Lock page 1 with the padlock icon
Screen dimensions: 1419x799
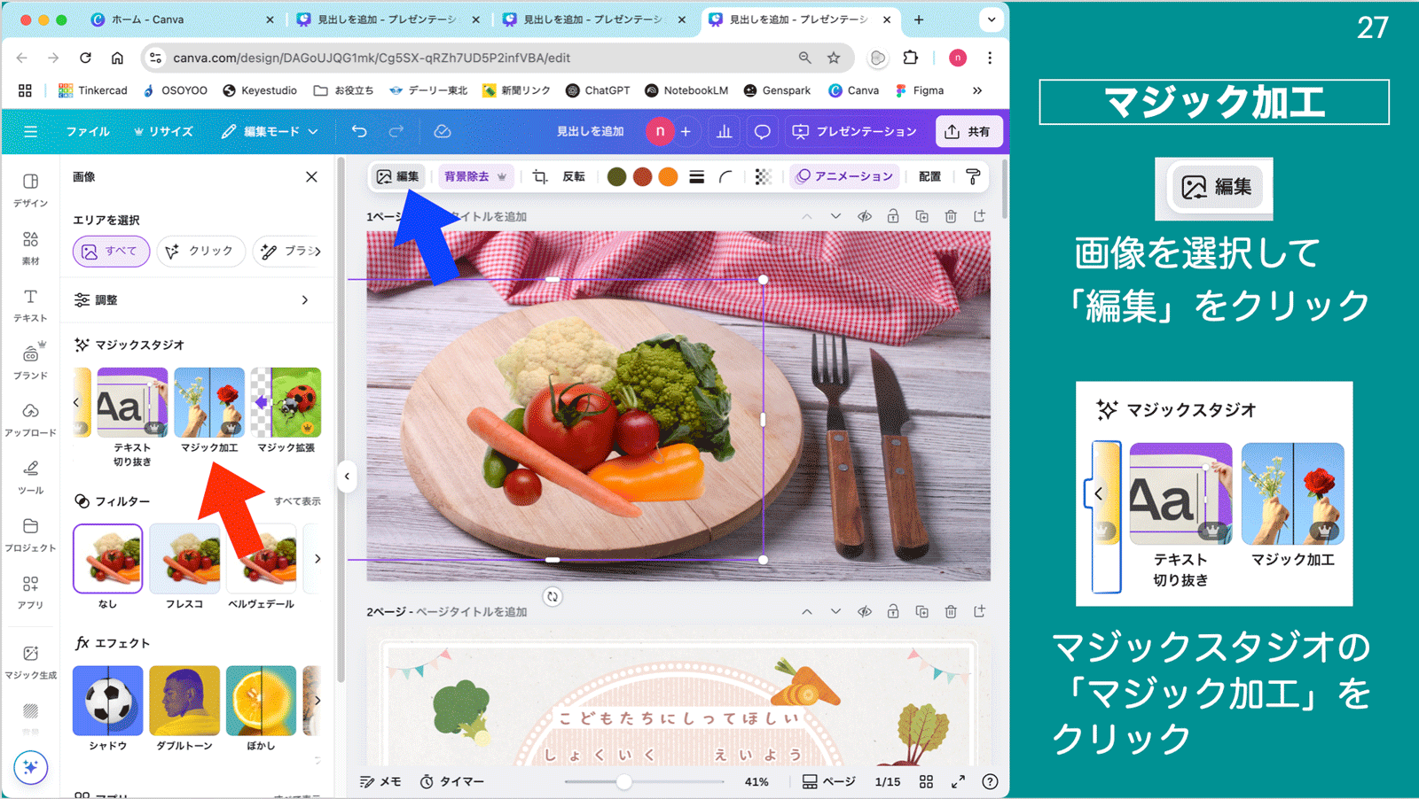[x=893, y=215]
